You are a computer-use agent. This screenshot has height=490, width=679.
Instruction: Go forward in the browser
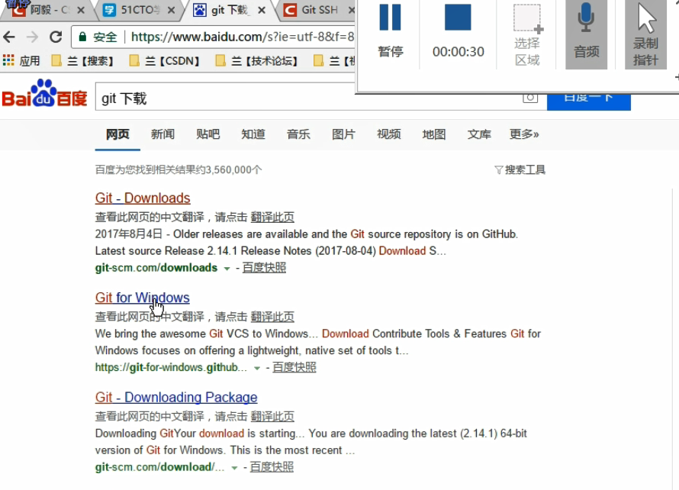pos(33,37)
